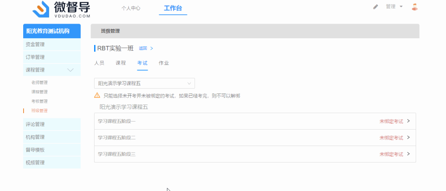446x191 pixels.
Task: Select the 学习课程五阶段二 row text
Action: point(116,138)
